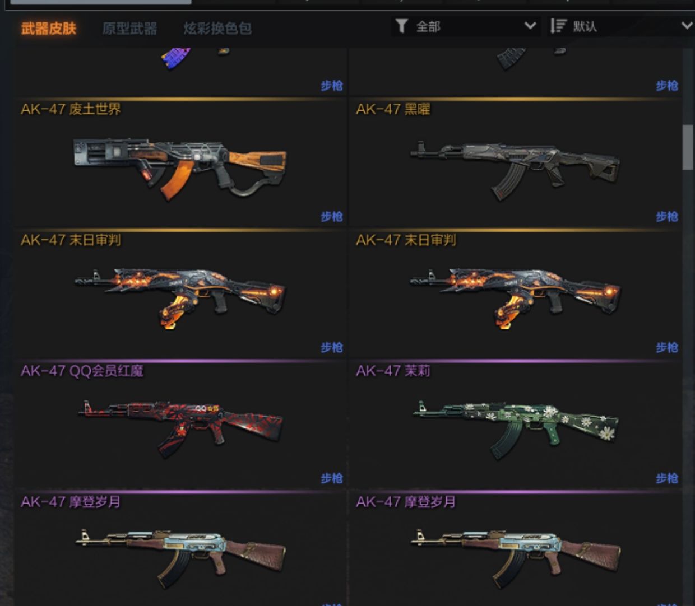Click 步枪 tag on 废土世界 card
This screenshot has height=606, width=695.
tap(331, 217)
